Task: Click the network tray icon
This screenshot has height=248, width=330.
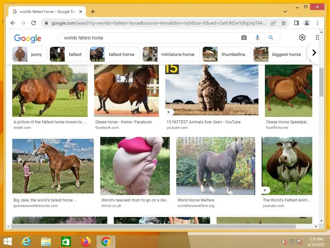Action: coord(292,242)
